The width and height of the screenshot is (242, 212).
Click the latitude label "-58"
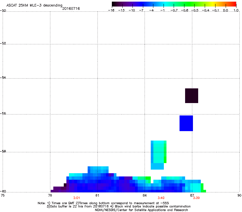tap(3, 151)
